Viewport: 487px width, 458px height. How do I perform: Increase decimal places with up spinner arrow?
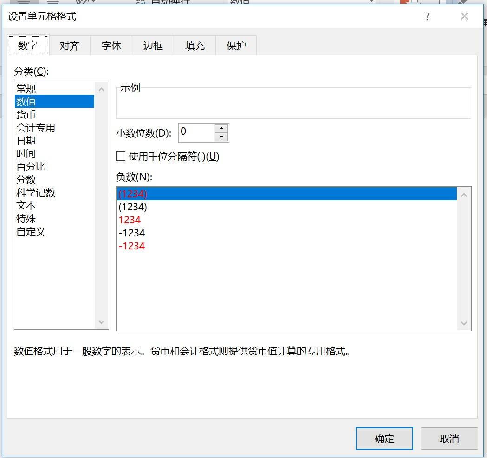222,129
